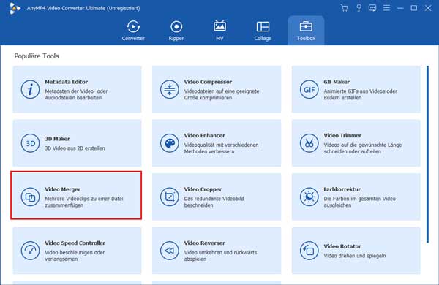Open the Video Cropper title
Image resolution: width=439 pixels, height=285 pixels.
pyautogui.click(x=203, y=189)
